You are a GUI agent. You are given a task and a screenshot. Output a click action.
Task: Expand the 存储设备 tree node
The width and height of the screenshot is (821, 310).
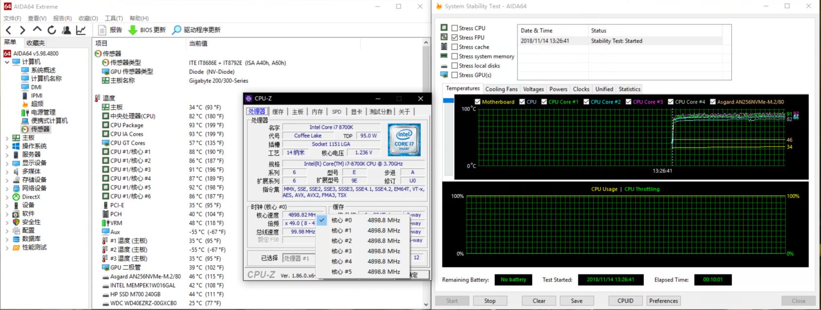(x=7, y=180)
